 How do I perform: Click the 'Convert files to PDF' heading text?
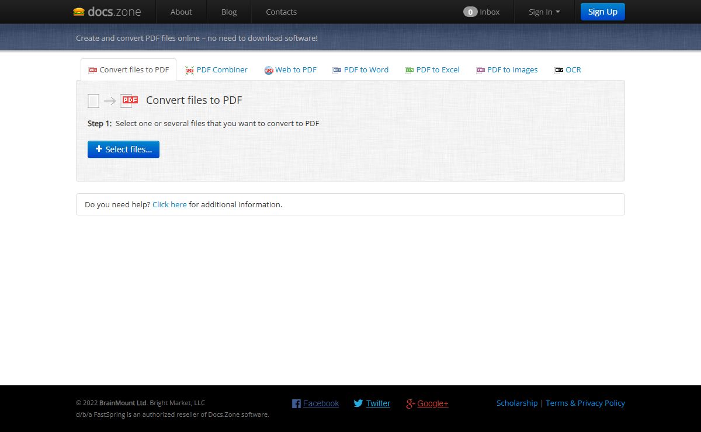pyautogui.click(x=194, y=100)
